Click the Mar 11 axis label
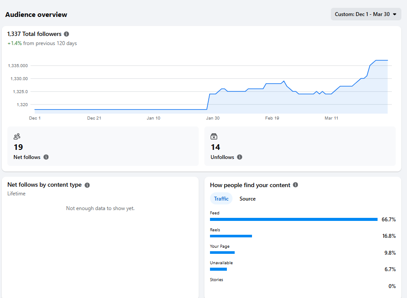 [331, 118]
